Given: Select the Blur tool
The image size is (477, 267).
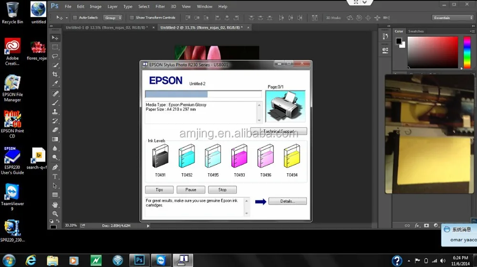Looking at the screenshot, I should (55, 148).
